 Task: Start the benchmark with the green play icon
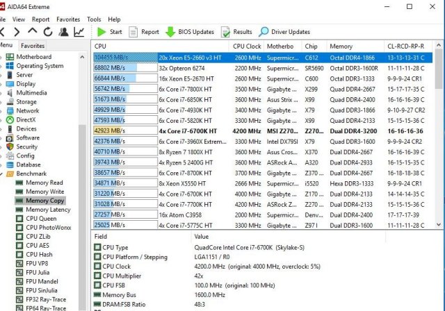point(102,32)
